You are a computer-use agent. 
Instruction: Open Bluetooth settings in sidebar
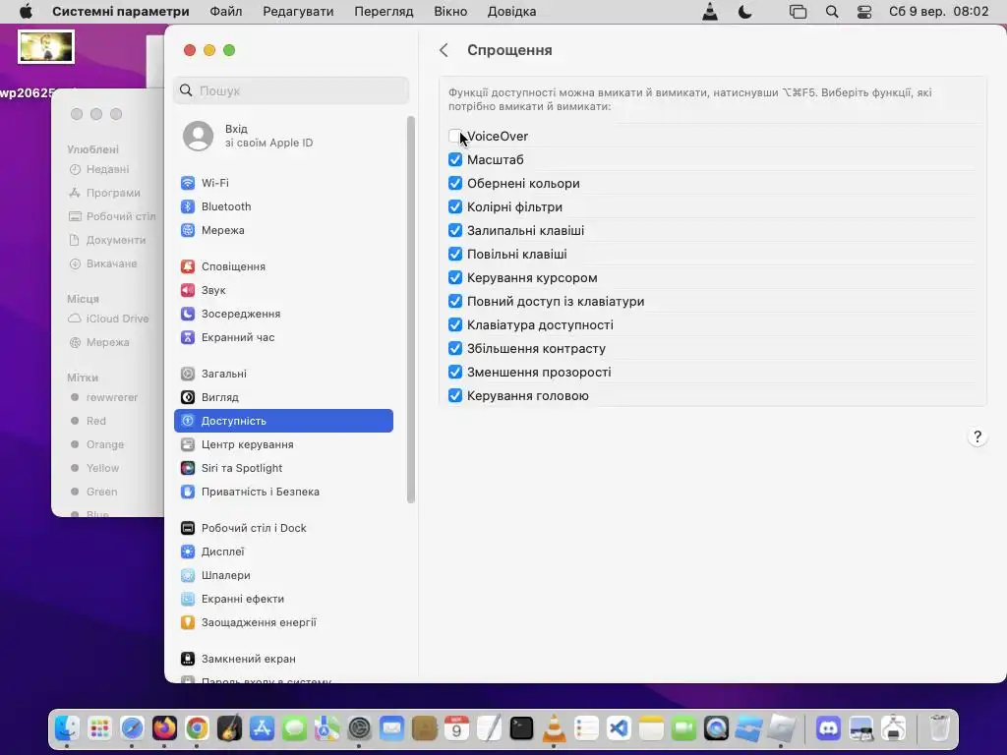(x=283, y=206)
